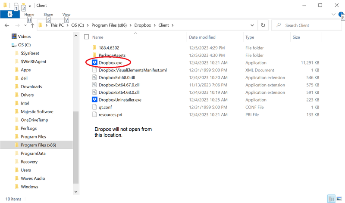The height and width of the screenshot is (203, 345).
Task: Tick the select-all checkbox in the column header
Action: 87,37
